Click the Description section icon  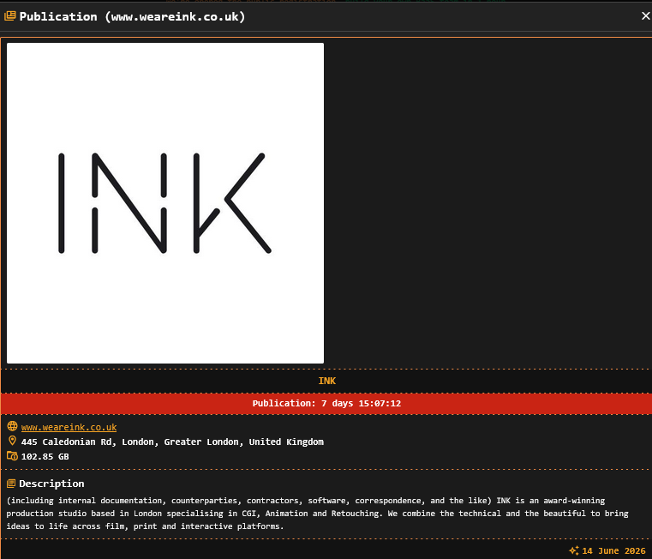click(x=11, y=484)
